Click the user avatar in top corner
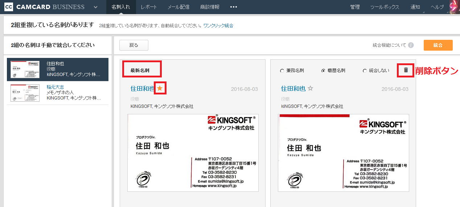Screen dimensions: 460x207 point(455,7)
